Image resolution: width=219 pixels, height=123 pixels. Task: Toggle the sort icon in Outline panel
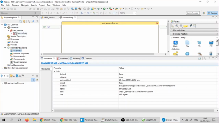(x=33, y=80)
